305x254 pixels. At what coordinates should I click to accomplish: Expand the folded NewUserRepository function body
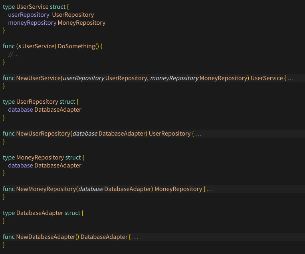198,134
